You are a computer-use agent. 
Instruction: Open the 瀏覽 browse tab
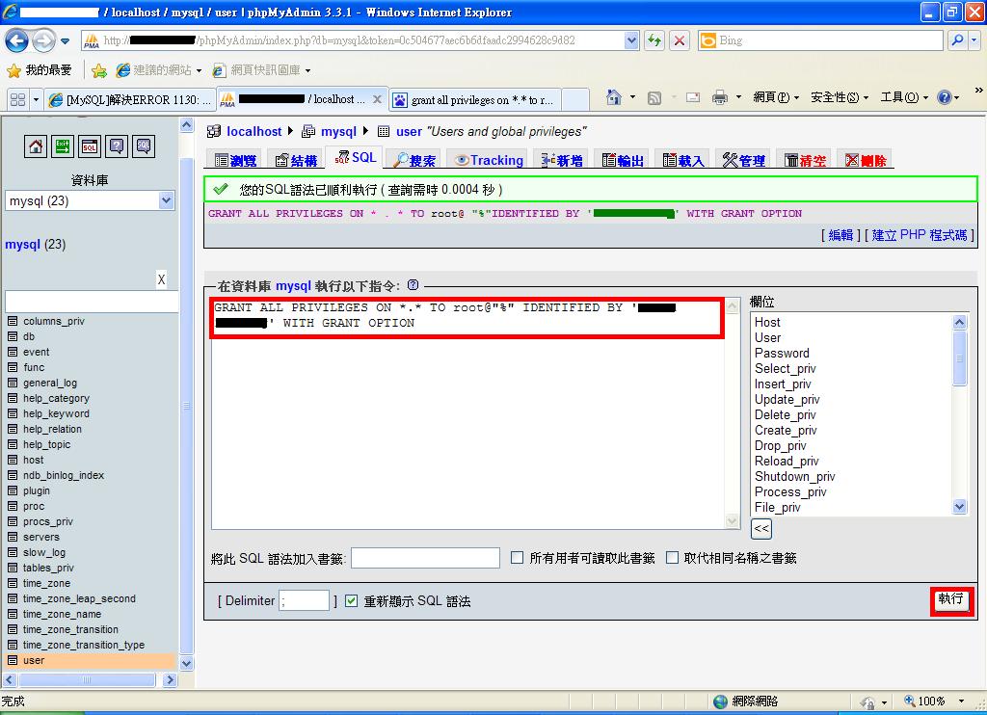coord(235,160)
